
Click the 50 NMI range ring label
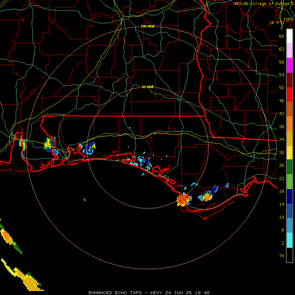pos(147,87)
